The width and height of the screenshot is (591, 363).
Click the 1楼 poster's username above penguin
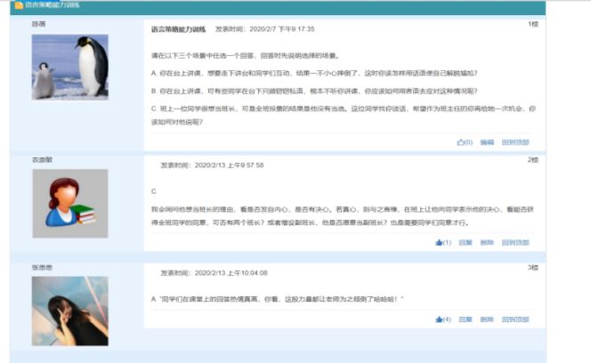tap(38, 24)
